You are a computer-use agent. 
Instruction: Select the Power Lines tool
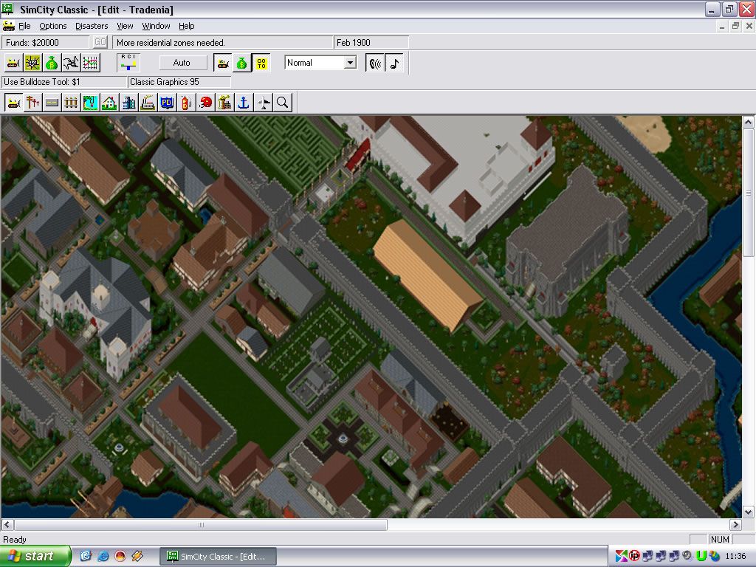[x=32, y=103]
